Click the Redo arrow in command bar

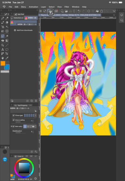pos(83,11)
